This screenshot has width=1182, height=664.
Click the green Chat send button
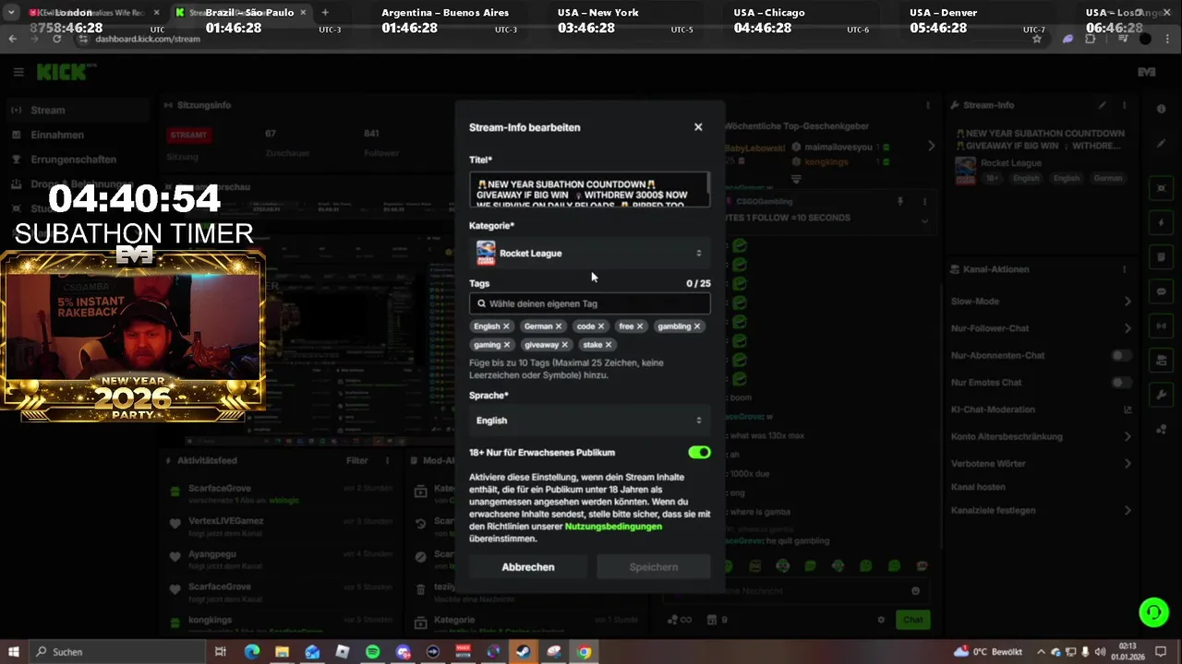point(912,620)
